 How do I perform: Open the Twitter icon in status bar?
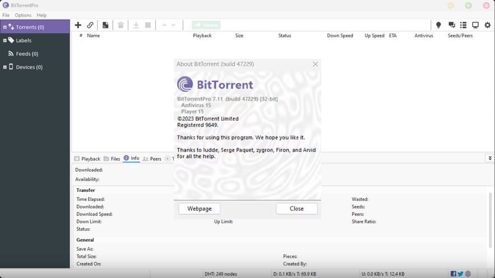click(461, 274)
